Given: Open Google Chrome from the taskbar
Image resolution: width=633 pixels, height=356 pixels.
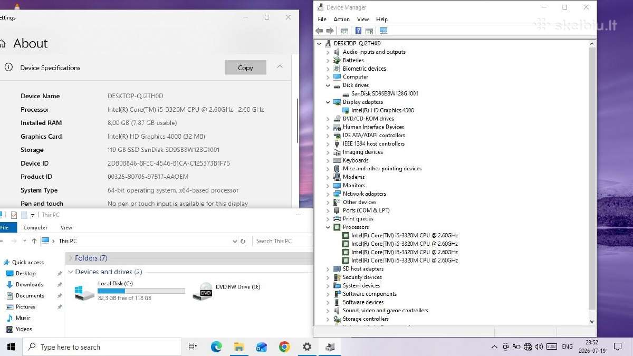Looking at the screenshot, I should coord(284,347).
